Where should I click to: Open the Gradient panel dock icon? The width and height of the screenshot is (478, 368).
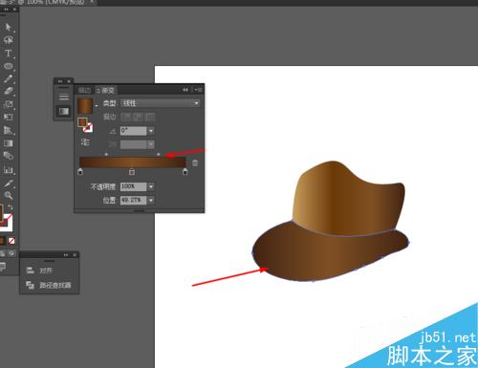point(64,111)
